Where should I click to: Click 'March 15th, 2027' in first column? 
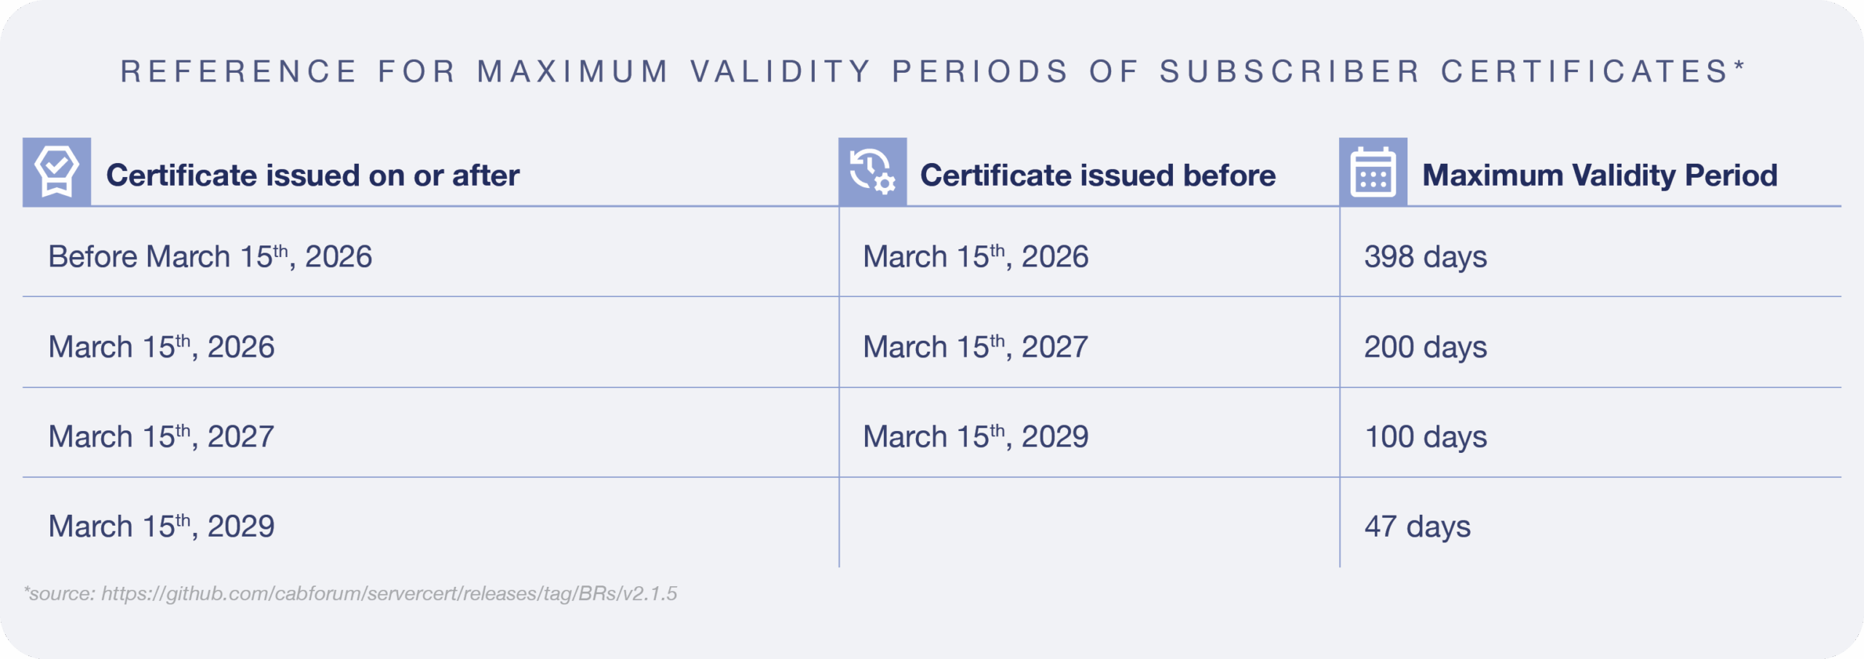point(162,436)
